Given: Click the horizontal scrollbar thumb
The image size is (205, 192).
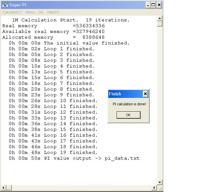Looking at the screenshot, I should [9, 188].
